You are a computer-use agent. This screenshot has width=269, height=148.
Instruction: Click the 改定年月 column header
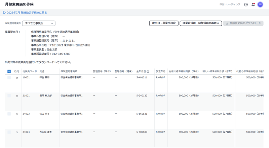(160, 72)
